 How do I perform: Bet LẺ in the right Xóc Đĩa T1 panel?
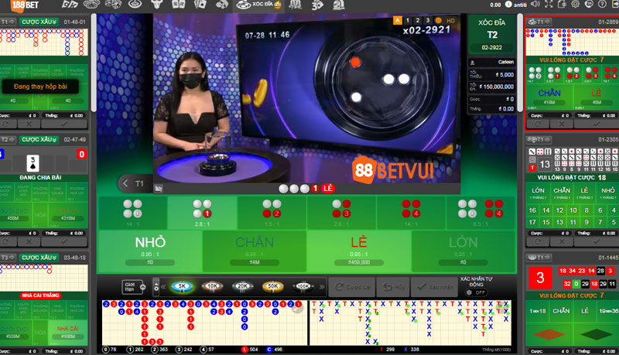point(596,97)
